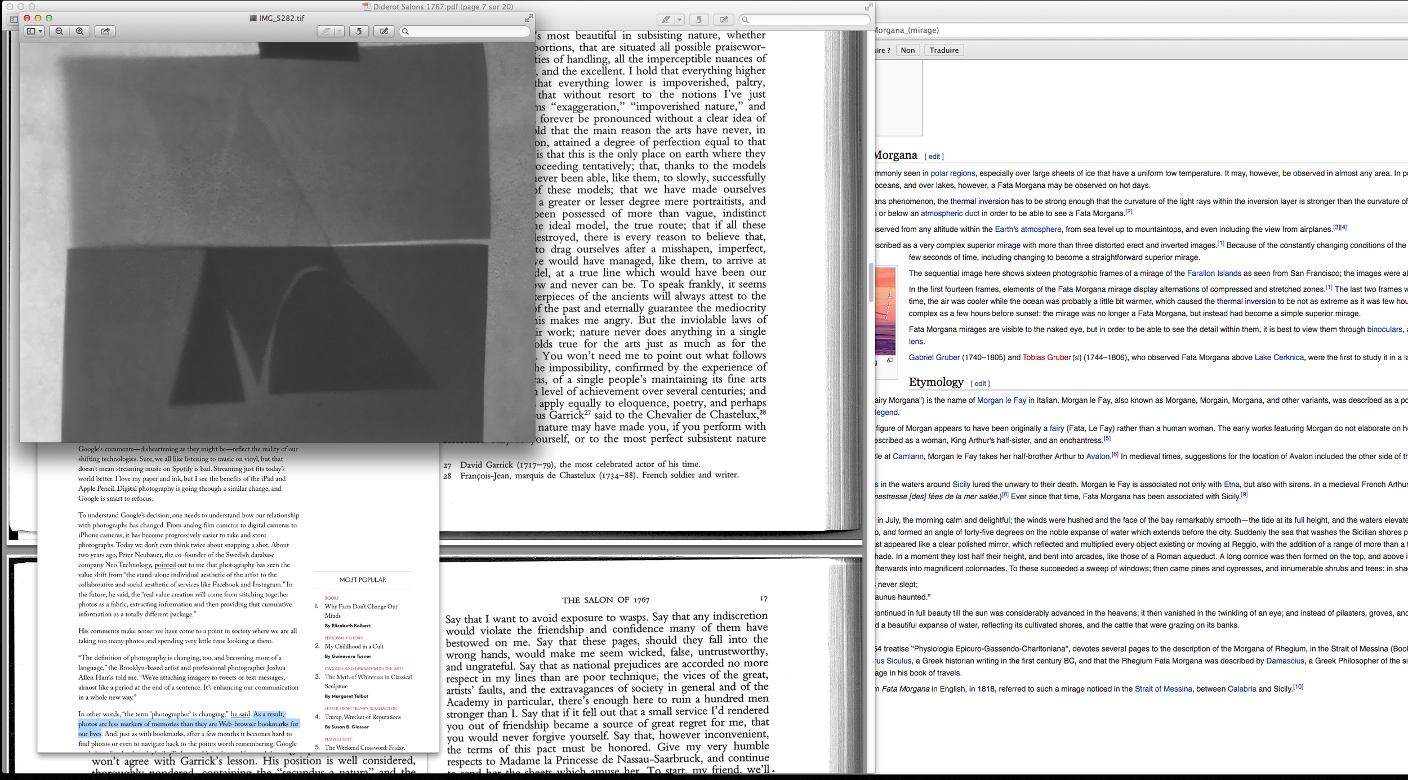The height and width of the screenshot is (780, 1408).
Task: Show edit toolbar in the Diderot Salons PDF window
Action: [x=724, y=20]
